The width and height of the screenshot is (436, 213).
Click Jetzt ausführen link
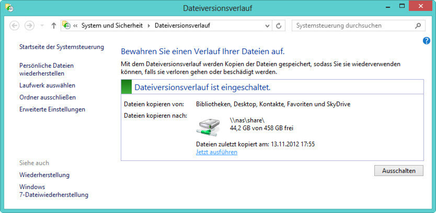pos(216,152)
